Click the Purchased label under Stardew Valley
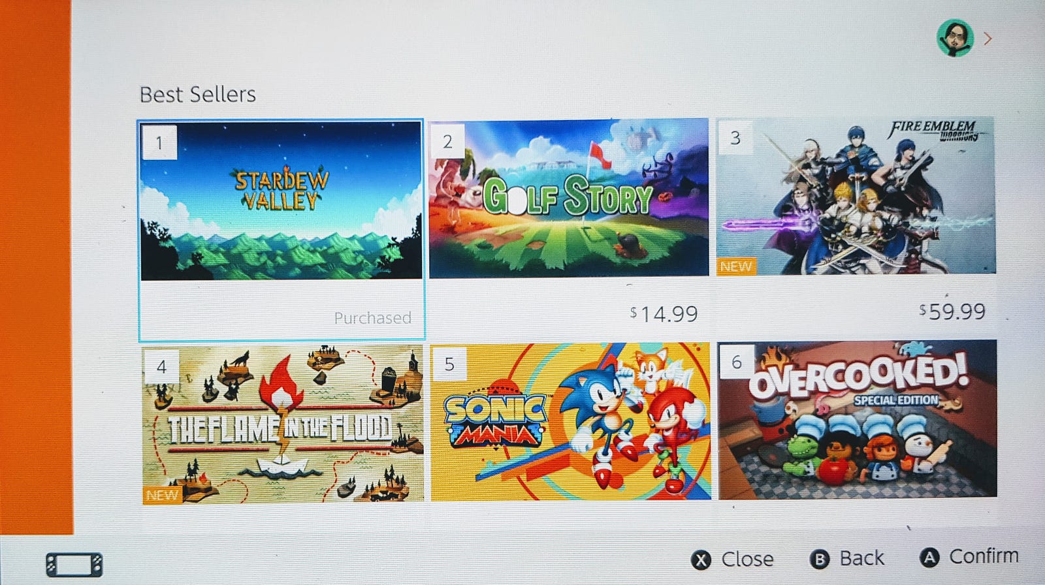Screen dimensions: 1045x585 pos(373,318)
